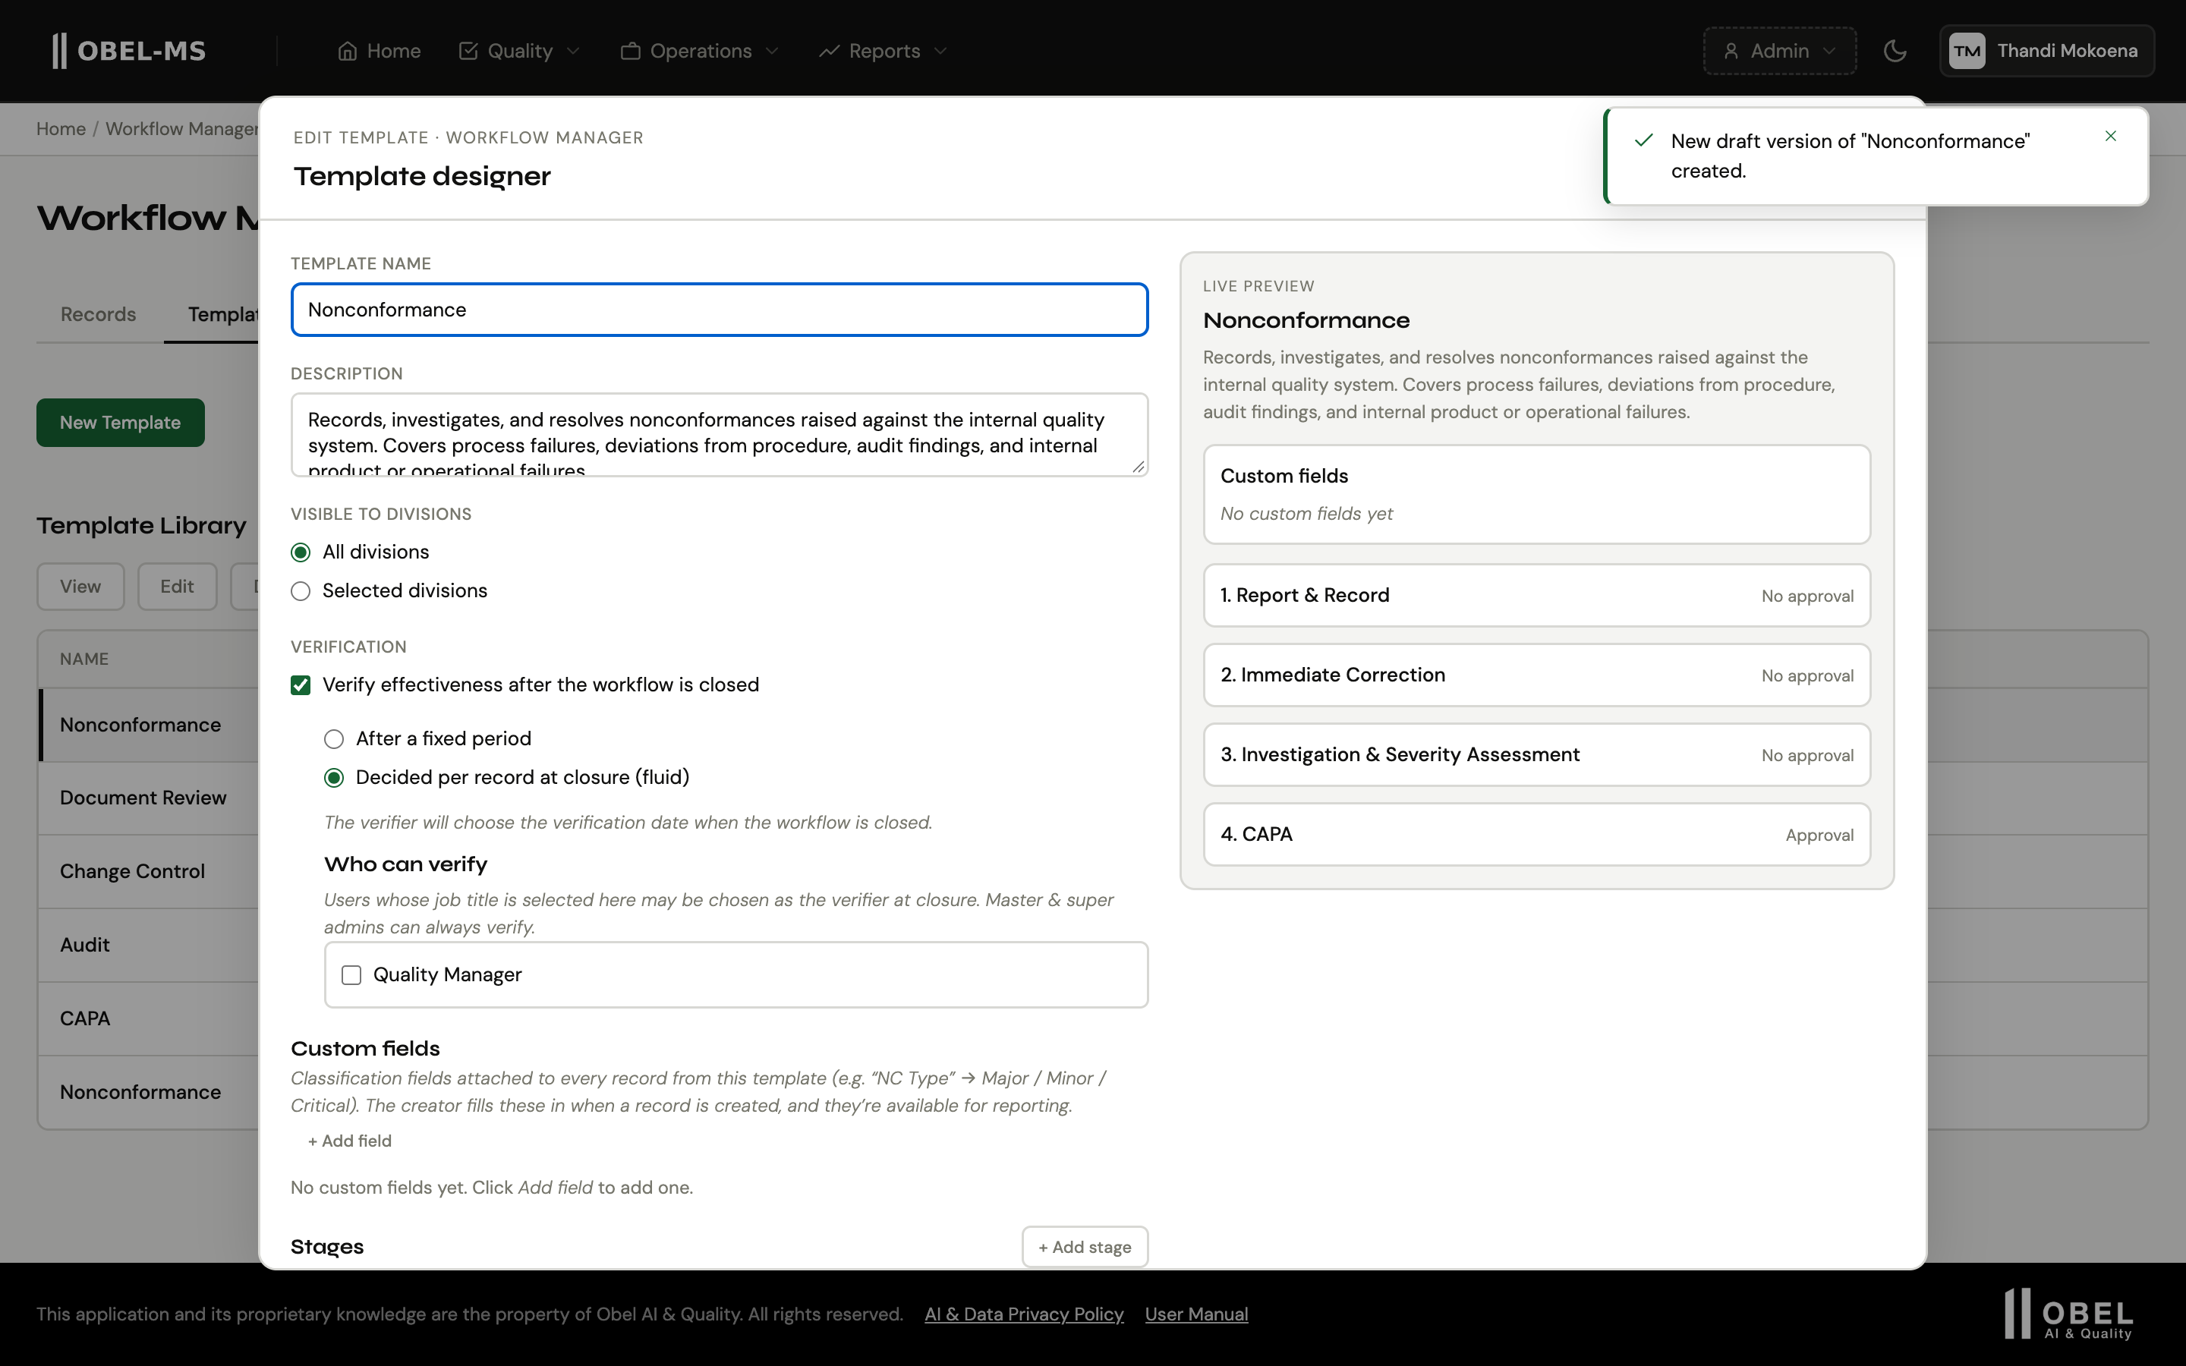Open the Admin dropdown chevron
Image resolution: width=2186 pixels, height=1366 pixels.
(x=1829, y=52)
